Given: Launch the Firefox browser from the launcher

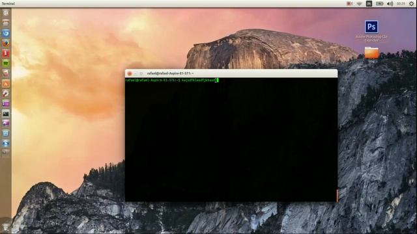Looking at the screenshot, I should (6, 44).
